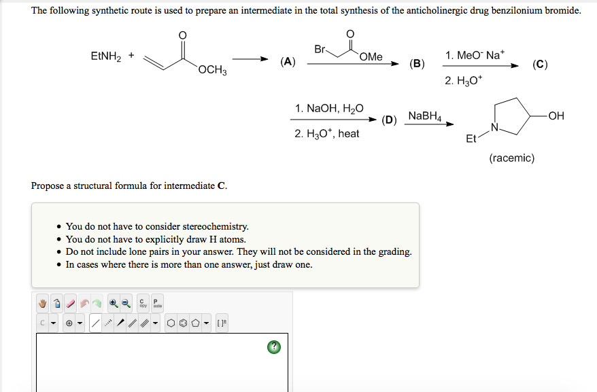Viewport: 597px width, 392px height.
Task: Select the bracket charge tool
Action: tap(221, 322)
